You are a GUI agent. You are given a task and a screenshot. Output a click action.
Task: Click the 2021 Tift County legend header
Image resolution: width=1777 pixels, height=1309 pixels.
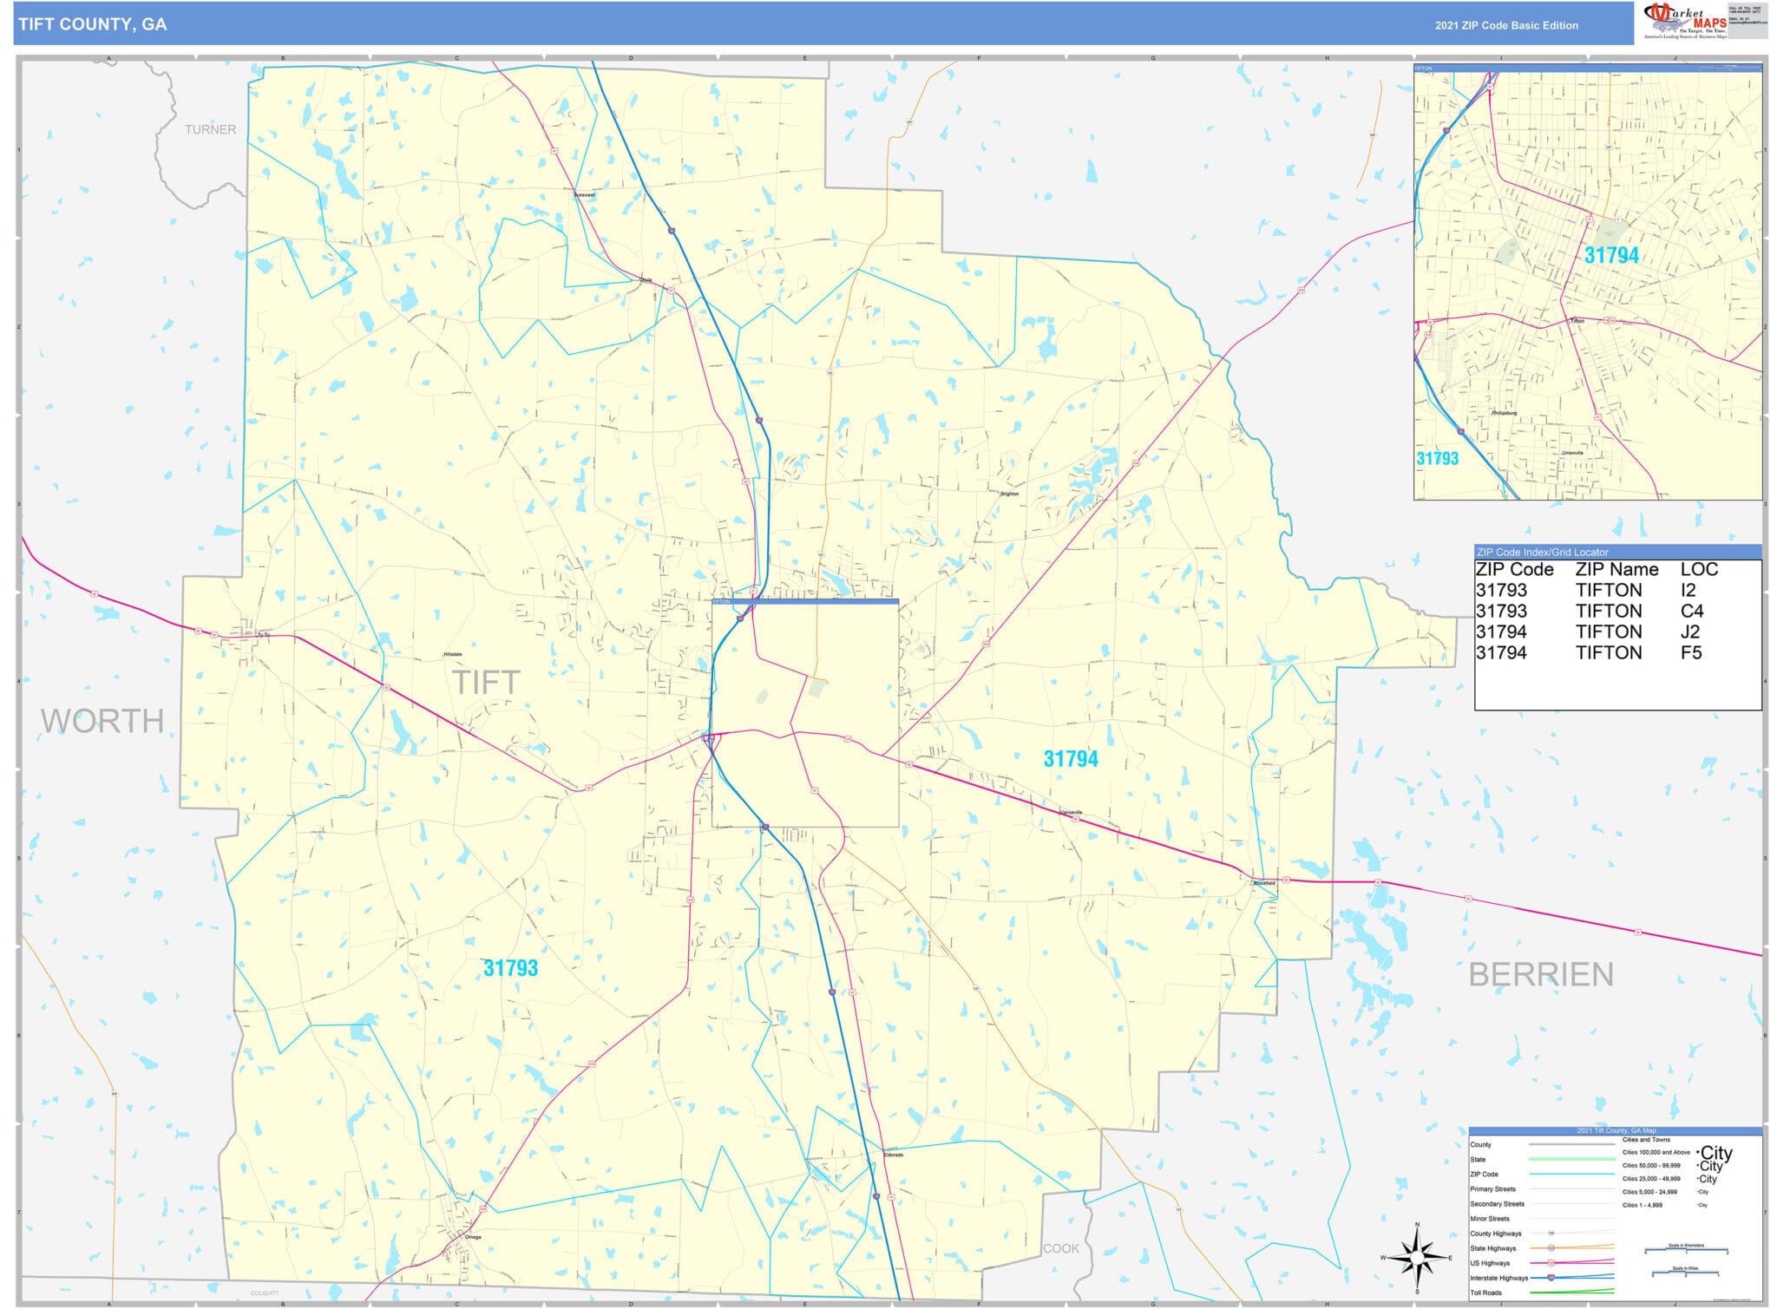(1616, 1130)
